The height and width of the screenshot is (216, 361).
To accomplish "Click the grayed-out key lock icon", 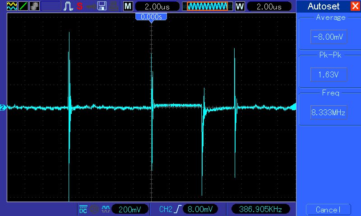I will coord(91,7).
